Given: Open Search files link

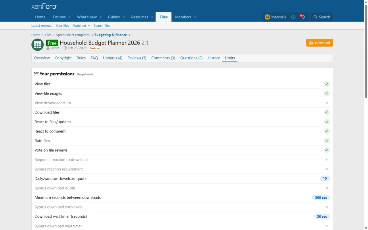Looking at the screenshot, I should [x=102, y=26].
